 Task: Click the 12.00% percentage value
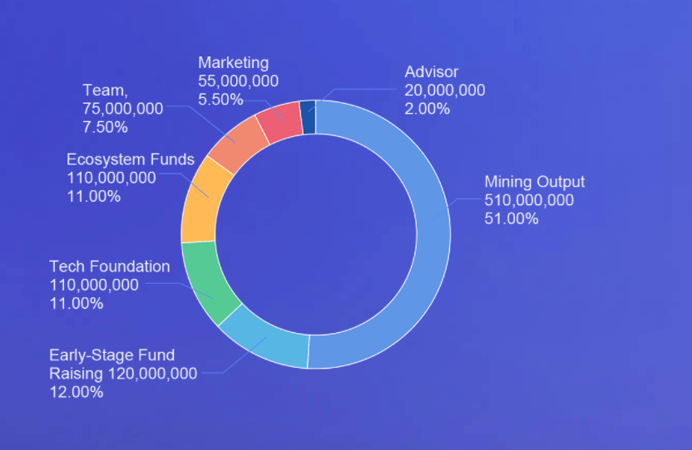pyautogui.click(x=76, y=392)
